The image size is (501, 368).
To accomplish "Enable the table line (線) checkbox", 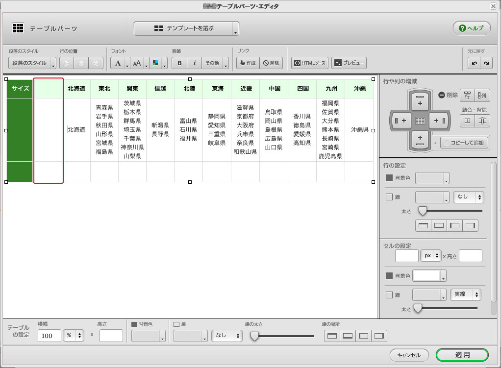I will [x=176, y=324].
